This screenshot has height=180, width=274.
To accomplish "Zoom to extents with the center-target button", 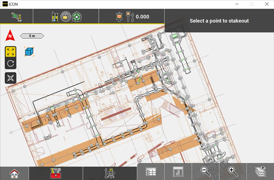I will [x=11, y=78].
